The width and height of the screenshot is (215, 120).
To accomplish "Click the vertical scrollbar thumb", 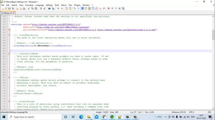I will [x=213, y=35].
